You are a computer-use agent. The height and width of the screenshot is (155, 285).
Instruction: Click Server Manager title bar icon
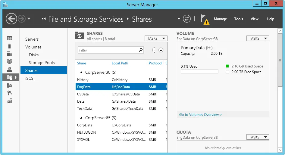(5, 5)
